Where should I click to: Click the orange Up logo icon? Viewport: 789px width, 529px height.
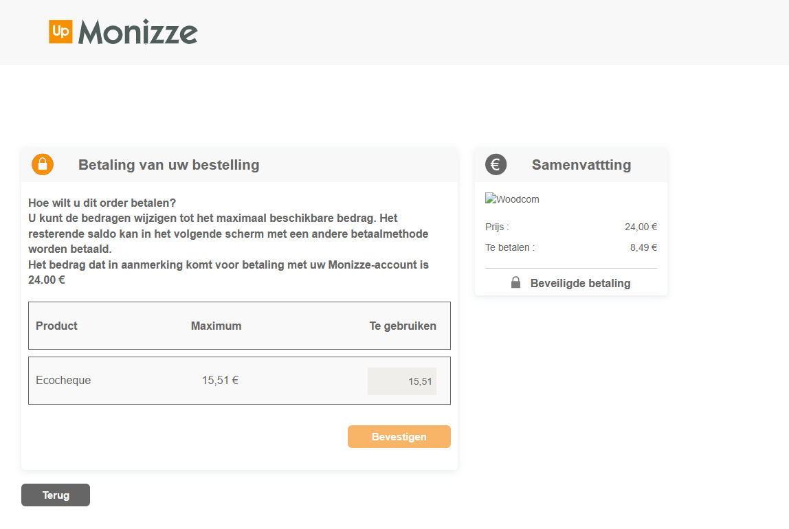tap(60, 32)
